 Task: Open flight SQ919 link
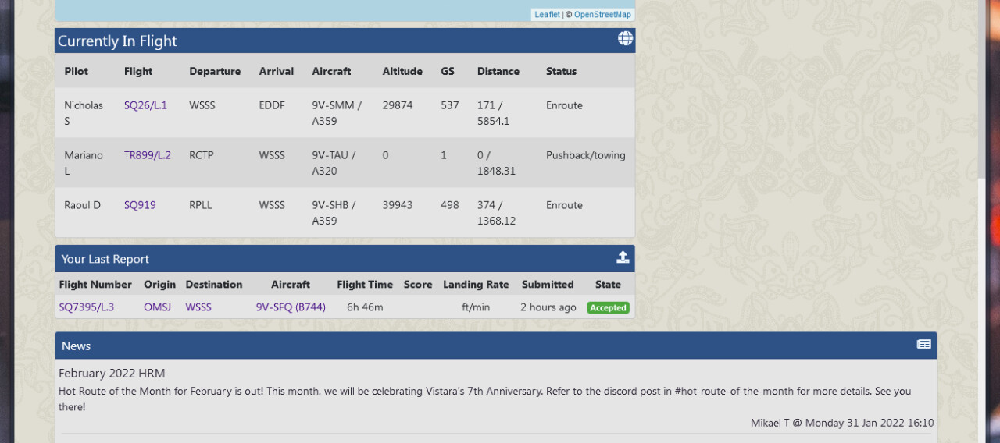coord(140,205)
